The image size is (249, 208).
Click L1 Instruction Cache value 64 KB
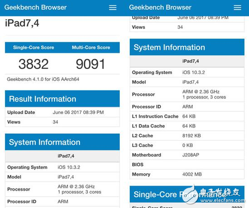click(x=189, y=116)
